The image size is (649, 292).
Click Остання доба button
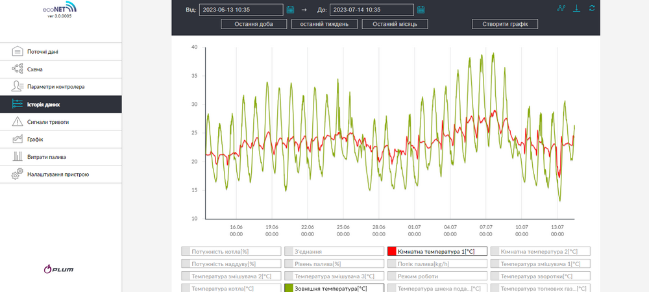pos(254,24)
